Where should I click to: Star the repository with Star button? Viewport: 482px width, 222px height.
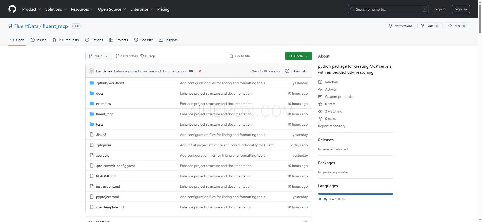click(x=457, y=26)
